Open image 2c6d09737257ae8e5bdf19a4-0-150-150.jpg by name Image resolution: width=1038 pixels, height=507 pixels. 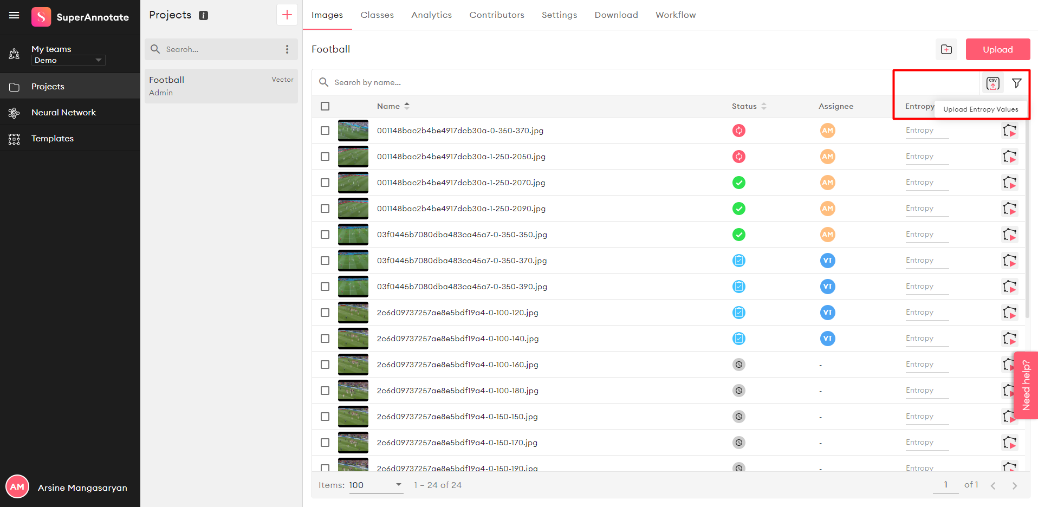point(457,417)
